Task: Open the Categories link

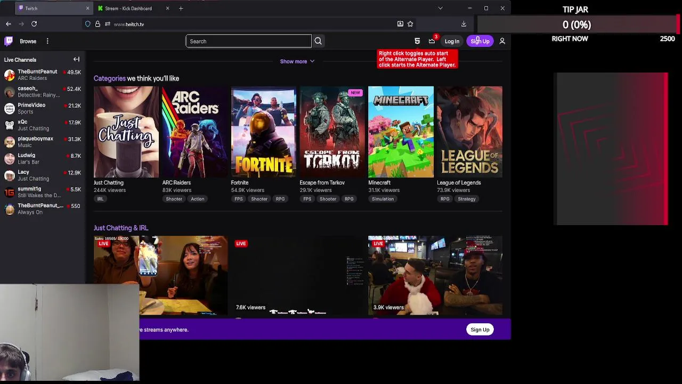Action: [x=110, y=78]
